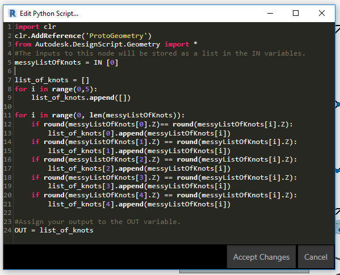Screen dimensions: 340x275
Task: Click the OUT variable on line 24
Action: pos(20,230)
